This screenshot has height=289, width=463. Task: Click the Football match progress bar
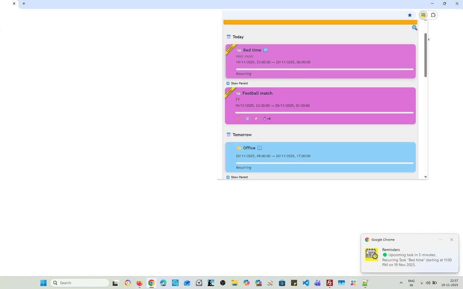pyautogui.click(x=324, y=113)
